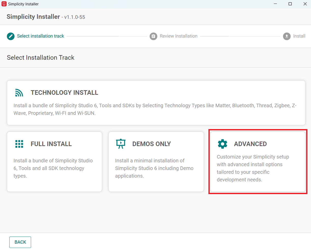This screenshot has width=311, height=249.
Task: Click the Install download icon
Action: (287, 36)
